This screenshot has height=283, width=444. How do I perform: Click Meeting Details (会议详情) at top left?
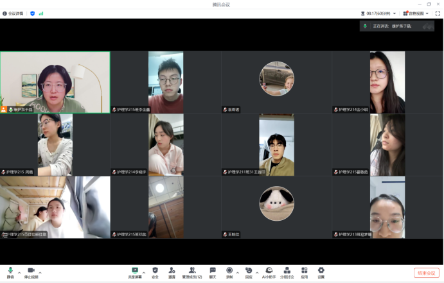pos(13,13)
